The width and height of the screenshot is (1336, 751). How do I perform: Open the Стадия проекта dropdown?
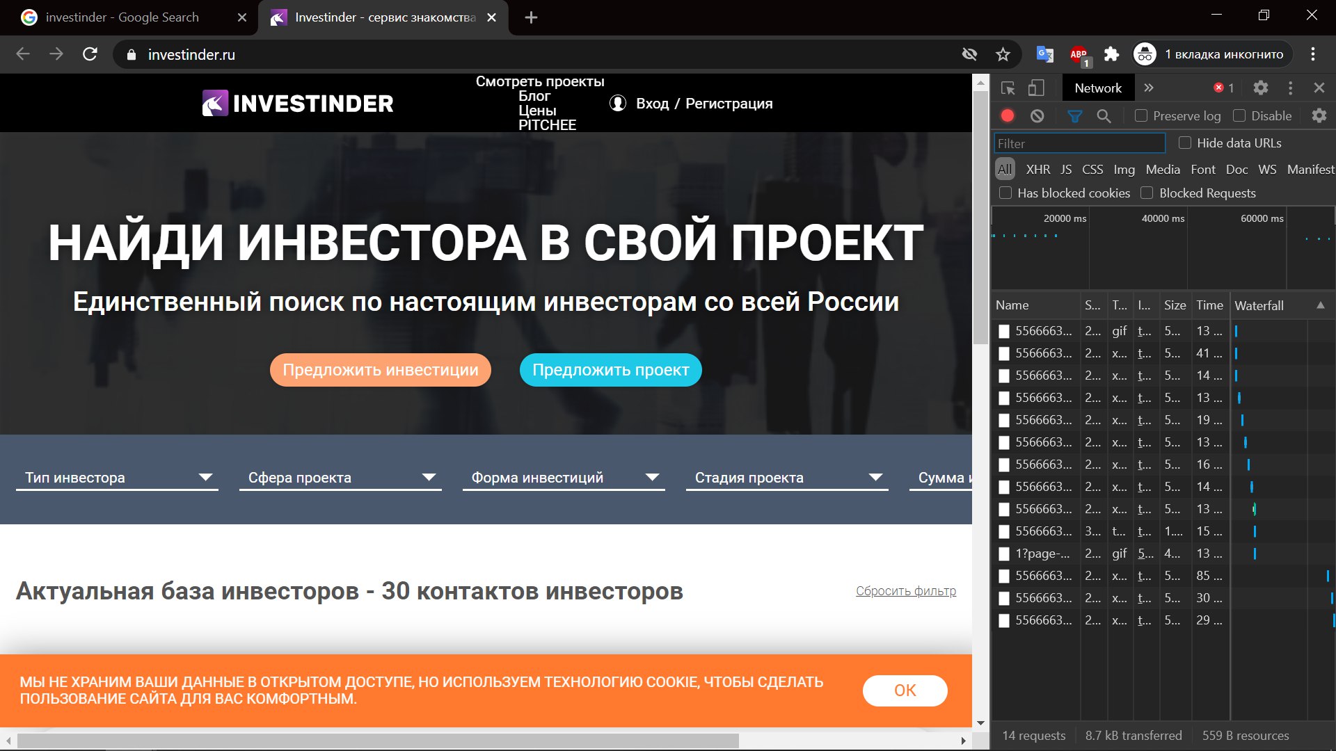point(787,478)
